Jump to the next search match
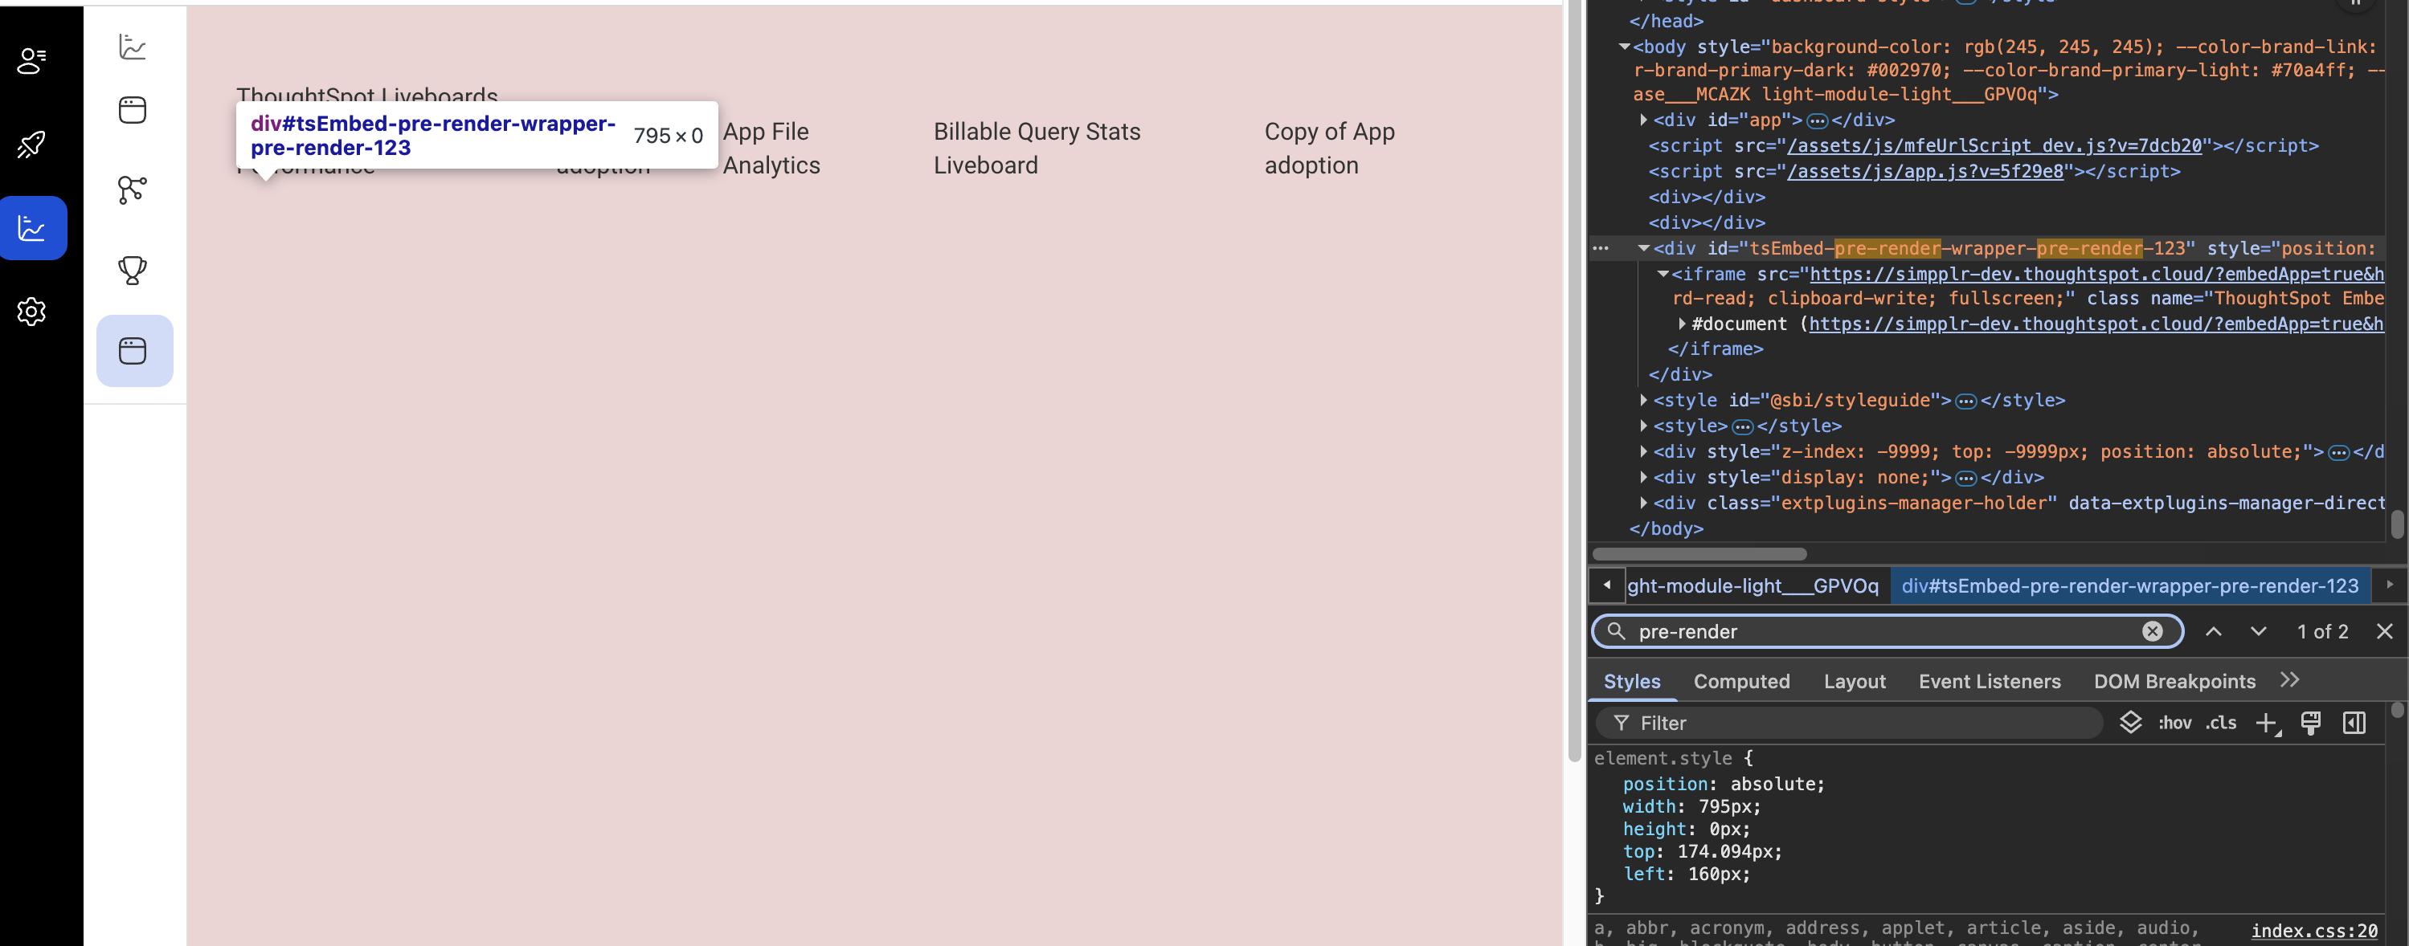This screenshot has width=2409, height=946. pos(2259,631)
